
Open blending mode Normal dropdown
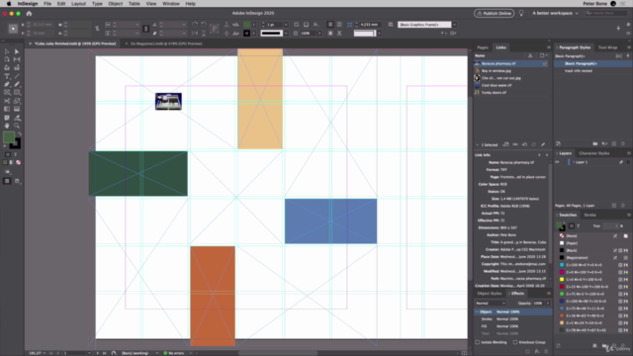click(491, 304)
